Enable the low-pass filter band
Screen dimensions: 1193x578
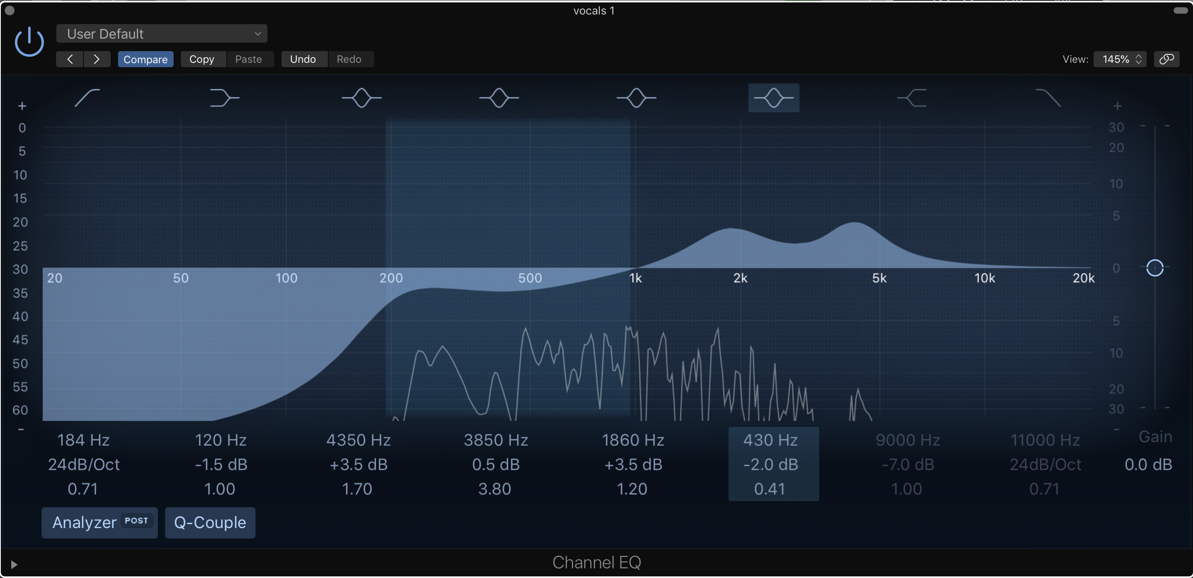(1048, 98)
